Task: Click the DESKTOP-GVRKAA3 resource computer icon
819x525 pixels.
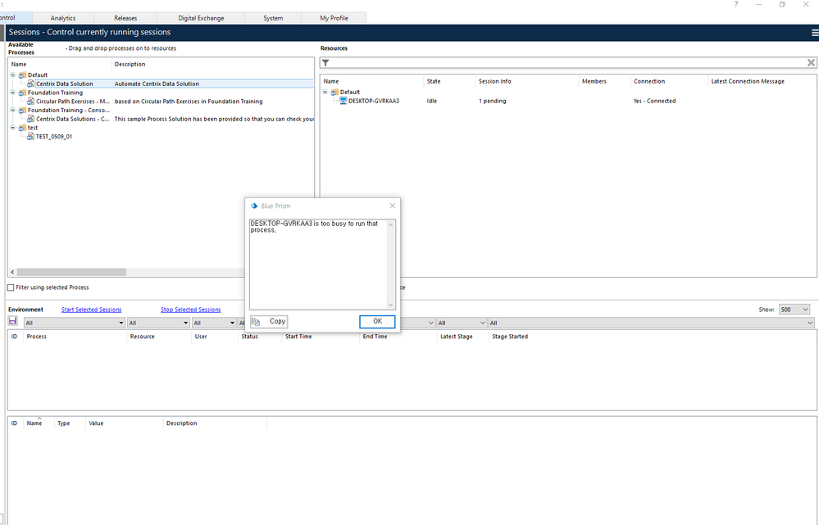Action: [x=343, y=101]
